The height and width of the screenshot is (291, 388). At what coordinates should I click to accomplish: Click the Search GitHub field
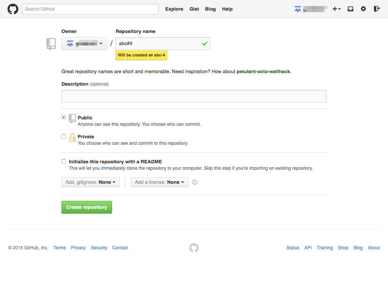click(x=90, y=9)
